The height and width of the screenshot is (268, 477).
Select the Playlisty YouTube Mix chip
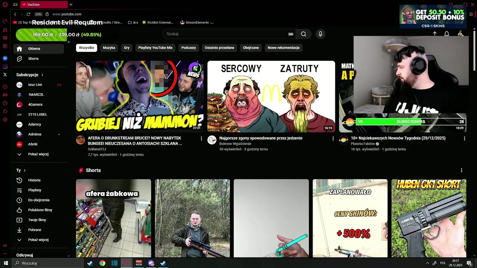pyautogui.click(x=155, y=48)
